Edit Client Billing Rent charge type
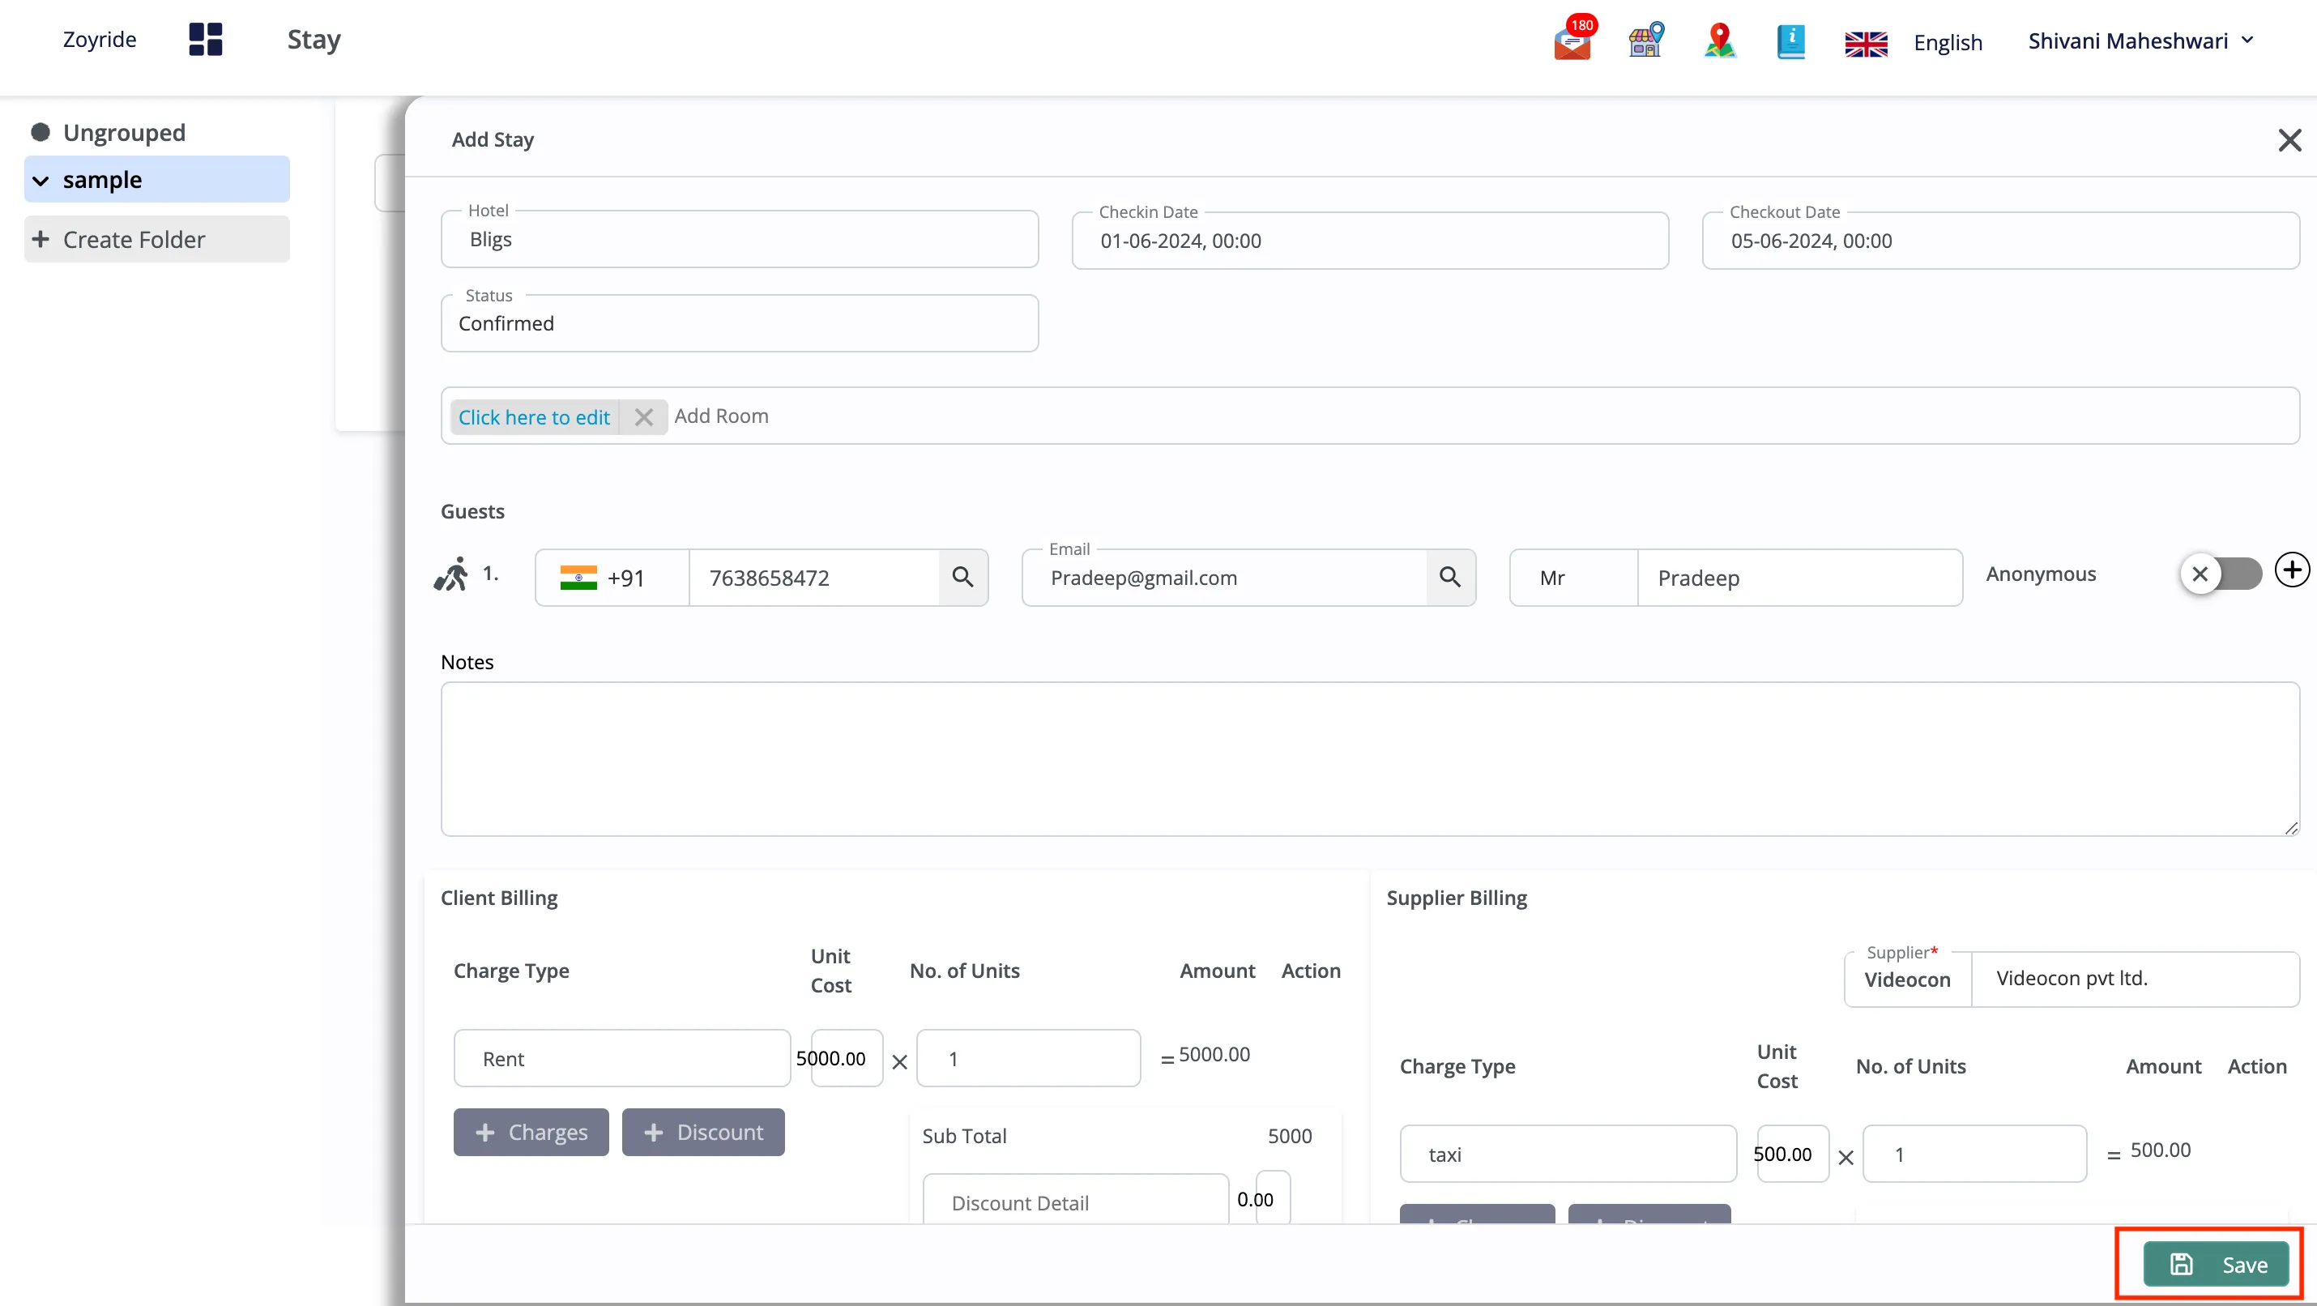This screenshot has width=2317, height=1306. 621,1059
